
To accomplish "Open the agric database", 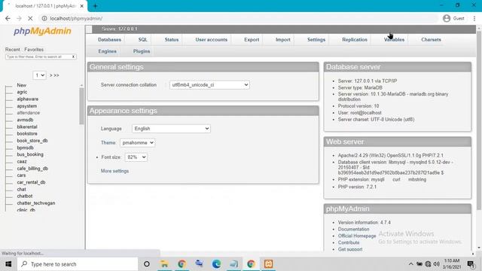I will (x=22, y=92).
